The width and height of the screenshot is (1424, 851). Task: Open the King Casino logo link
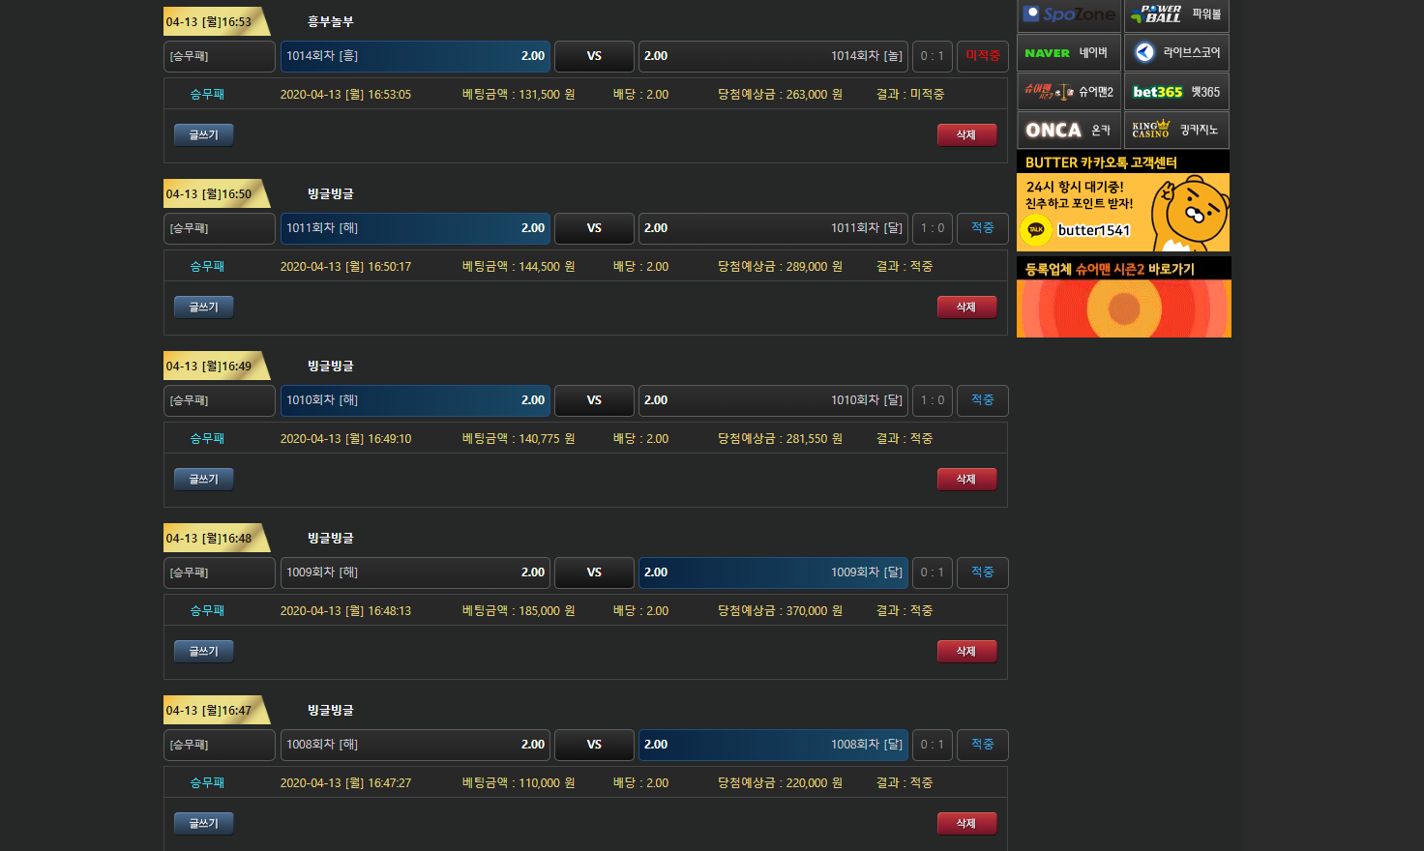tap(1176, 130)
